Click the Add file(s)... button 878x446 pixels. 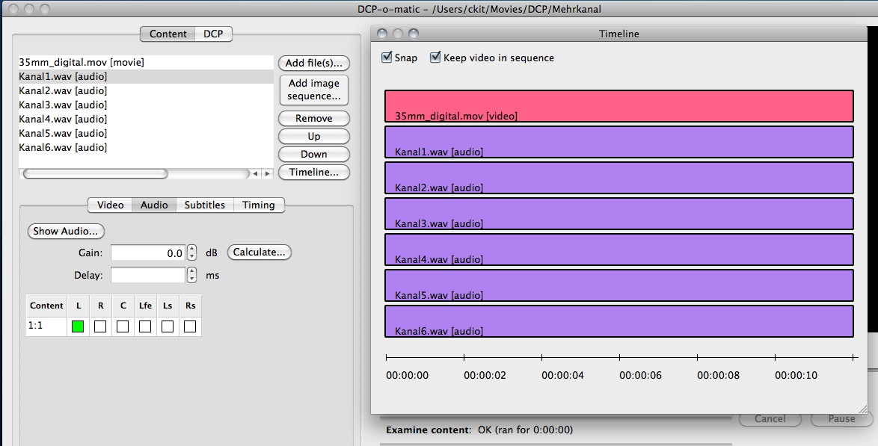[x=313, y=63]
